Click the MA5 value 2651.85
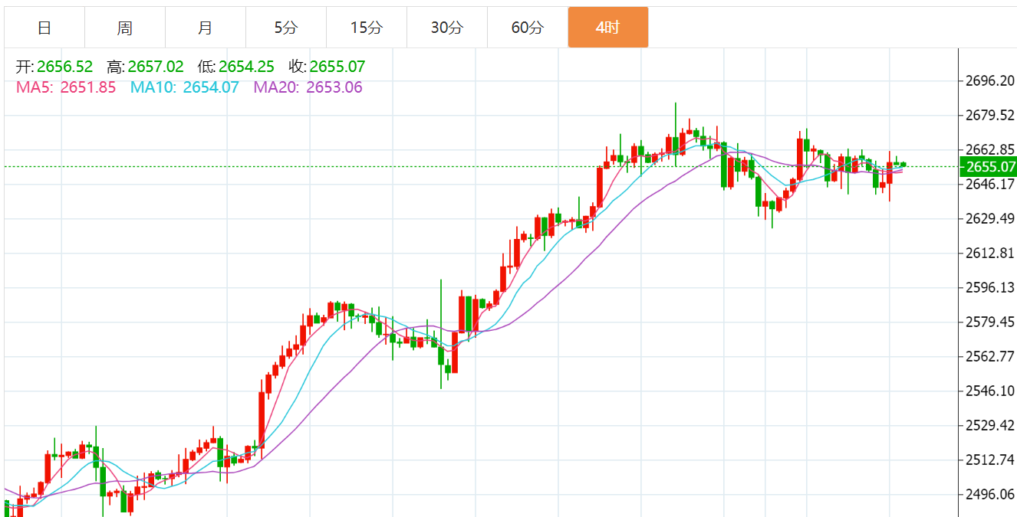Image resolution: width=1017 pixels, height=517 pixels. 88,87
